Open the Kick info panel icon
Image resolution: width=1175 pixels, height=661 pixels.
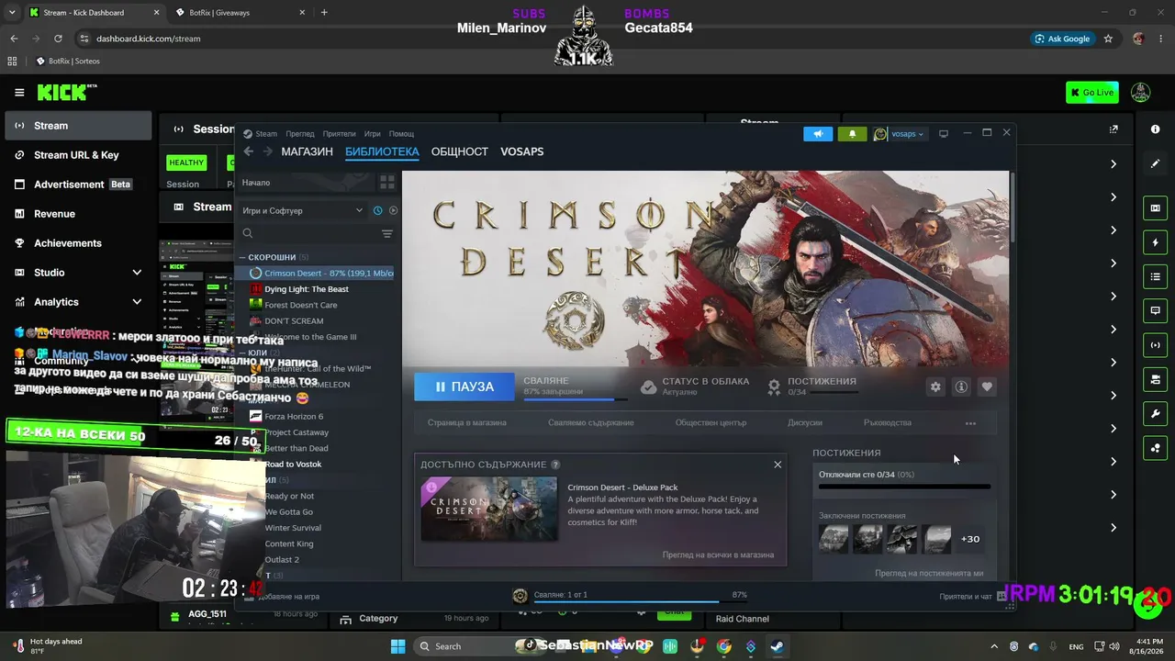tap(1155, 129)
